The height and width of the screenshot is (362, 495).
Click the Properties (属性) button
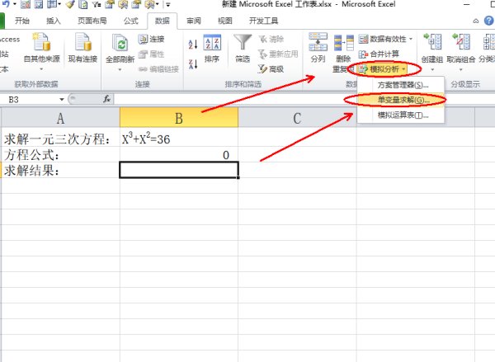(x=152, y=54)
